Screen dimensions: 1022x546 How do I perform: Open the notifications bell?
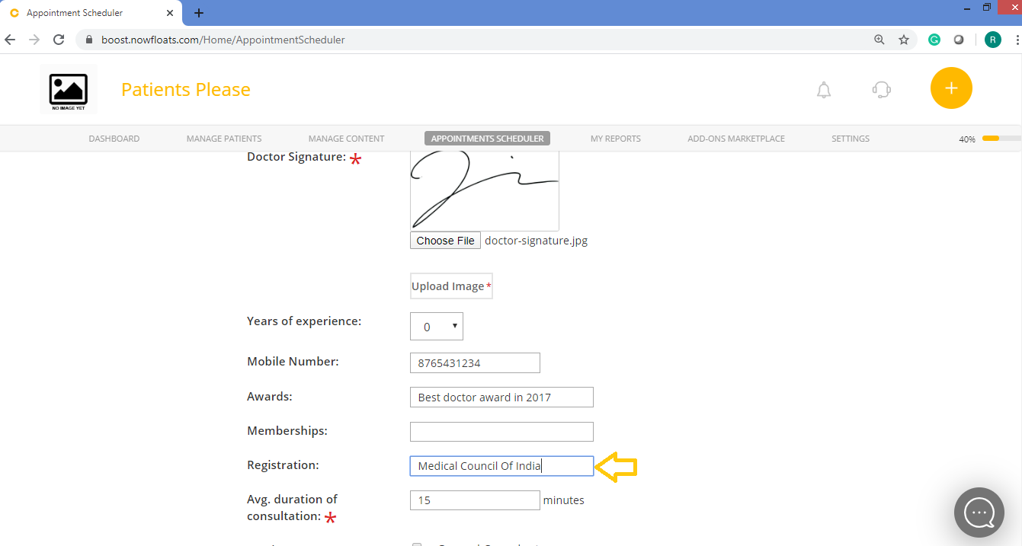pyautogui.click(x=824, y=89)
